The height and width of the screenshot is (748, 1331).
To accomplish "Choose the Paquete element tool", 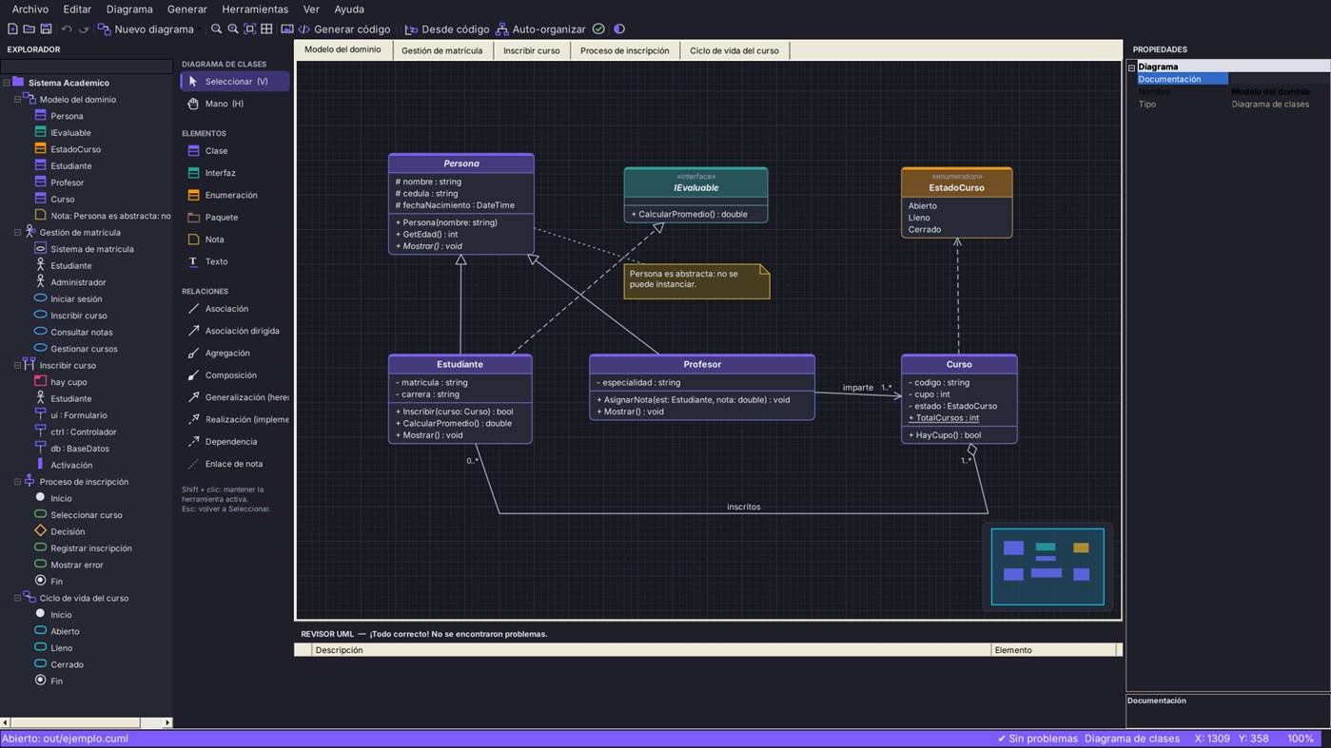I will 234,217.
